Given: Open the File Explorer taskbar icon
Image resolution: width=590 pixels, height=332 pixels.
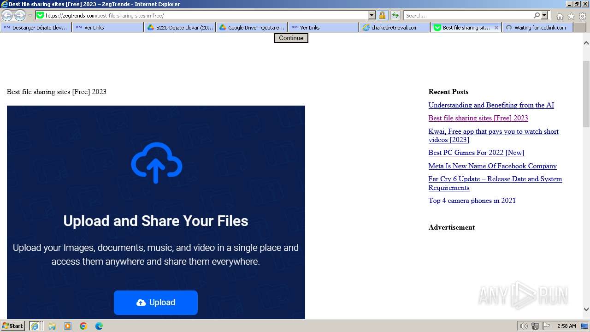Looking at the screenshot, I should tap(52, 326).
